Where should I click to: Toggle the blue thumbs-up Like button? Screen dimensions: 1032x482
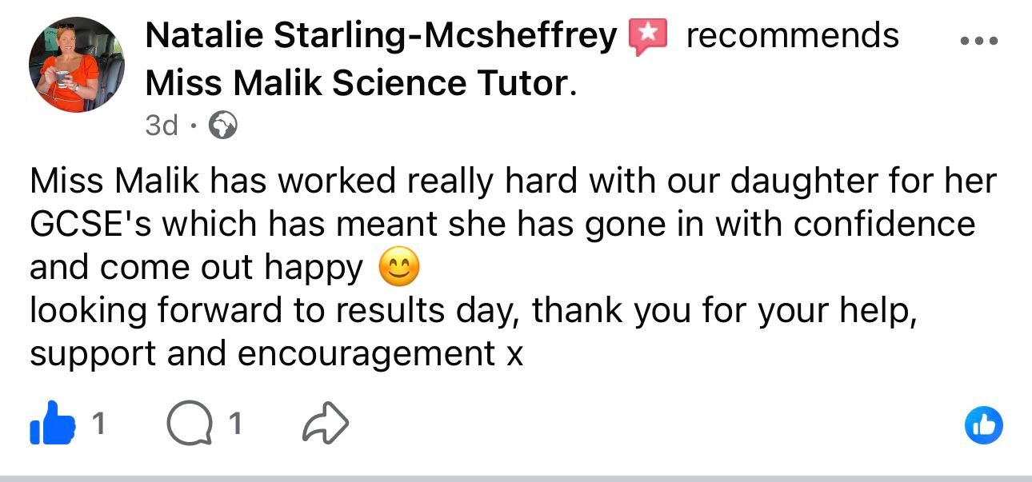(x=53, y=424)
